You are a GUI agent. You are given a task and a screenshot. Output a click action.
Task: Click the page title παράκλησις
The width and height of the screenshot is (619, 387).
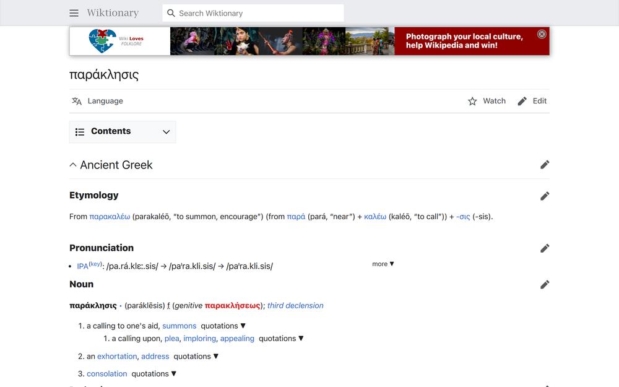(x=104, y=75)
